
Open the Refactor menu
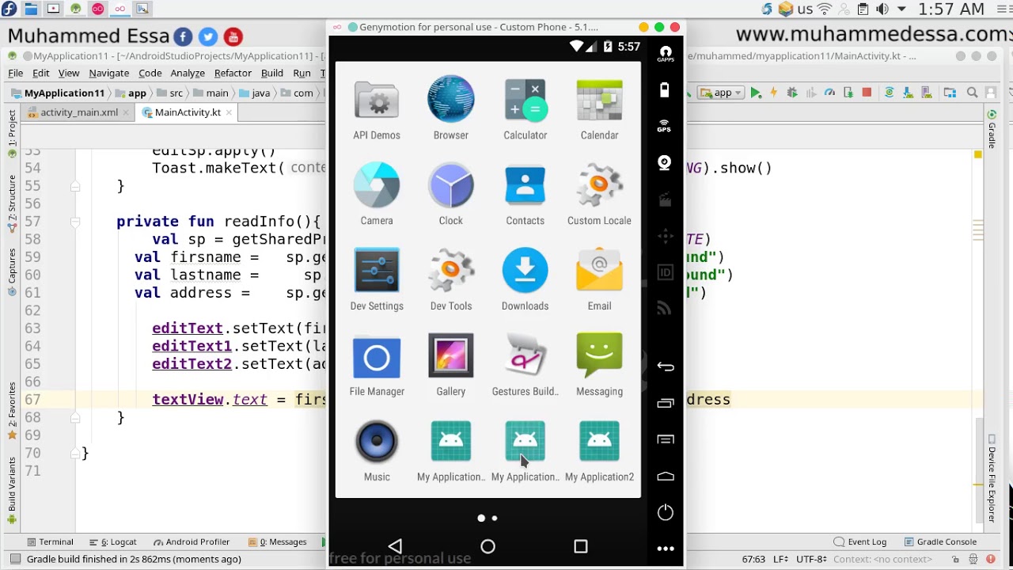coord(233,73)
